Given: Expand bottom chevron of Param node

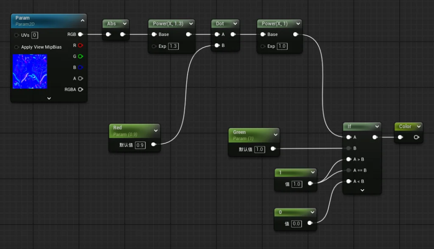Looking at the screenshot, I should [49, 98].
